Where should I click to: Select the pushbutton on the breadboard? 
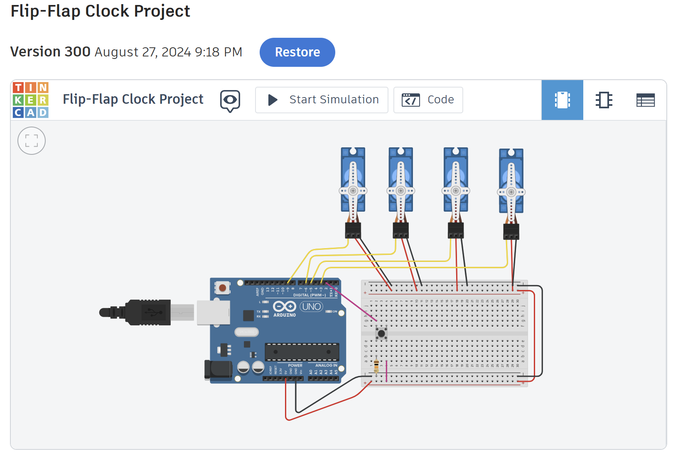coord(381,333)
